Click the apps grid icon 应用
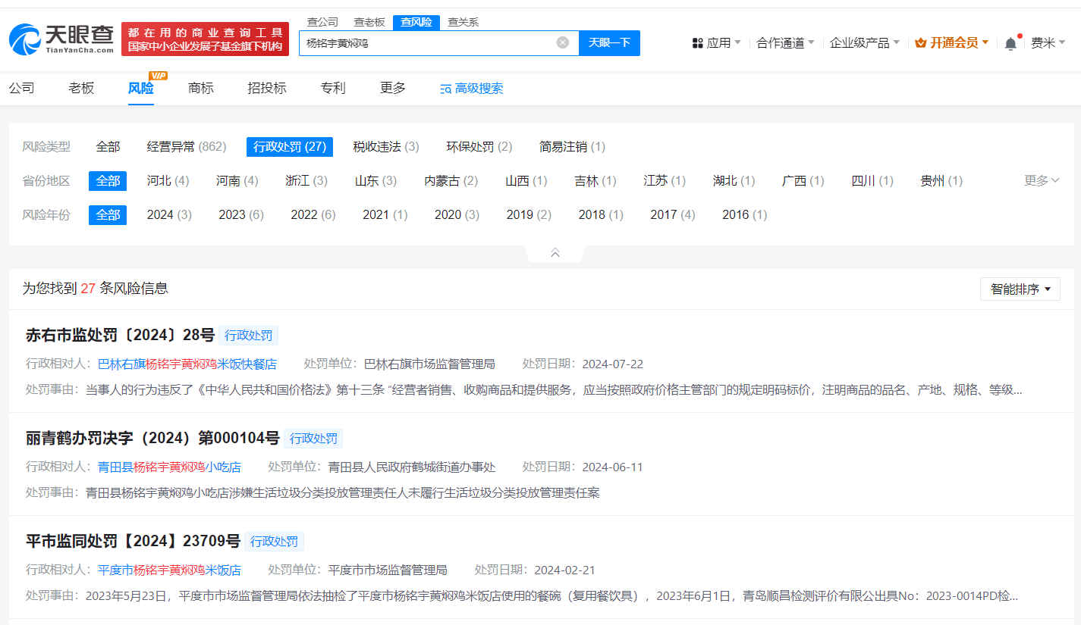 coord(698,43)
